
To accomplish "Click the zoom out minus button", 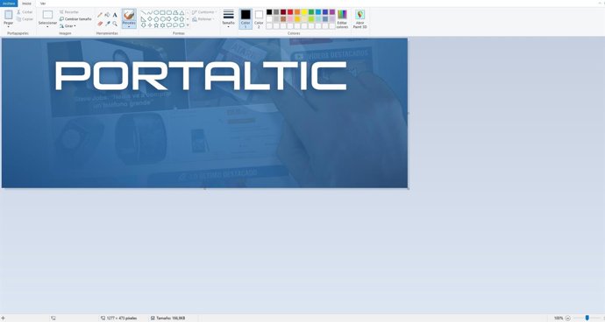I will point(568,318).
